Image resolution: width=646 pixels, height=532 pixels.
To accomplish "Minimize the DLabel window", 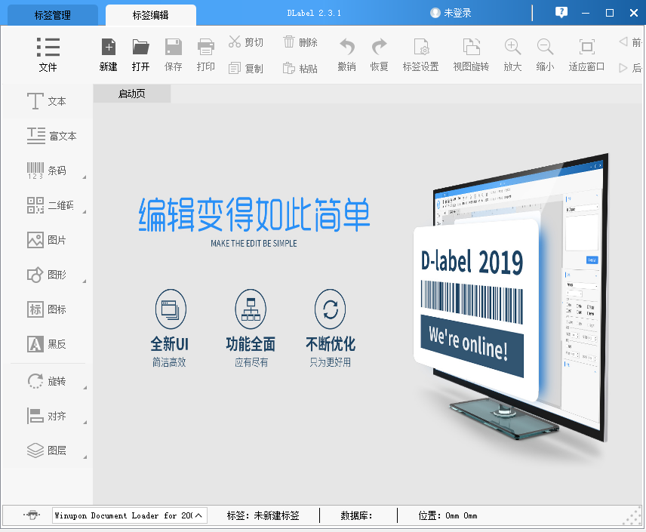I will tap(586, 13).
